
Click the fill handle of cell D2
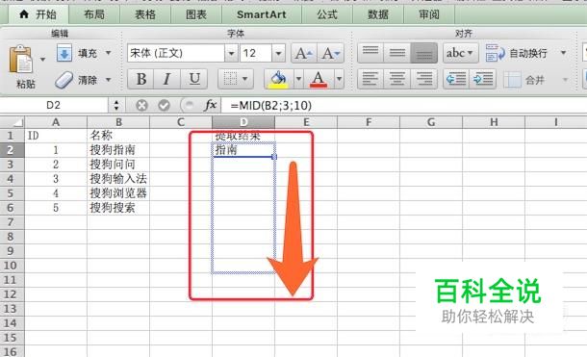tap(274, 157)
